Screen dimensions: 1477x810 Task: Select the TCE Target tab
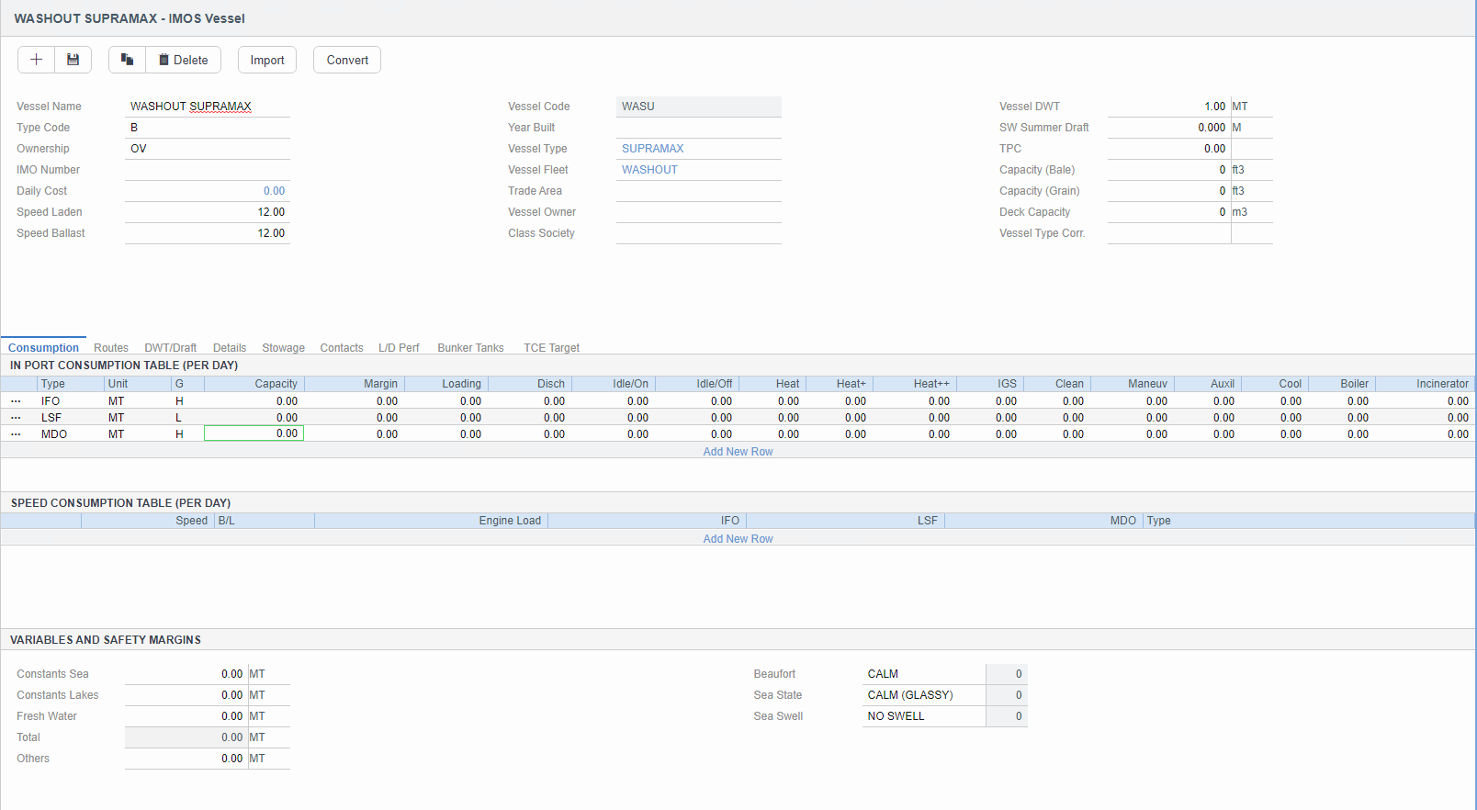(551, 348)
